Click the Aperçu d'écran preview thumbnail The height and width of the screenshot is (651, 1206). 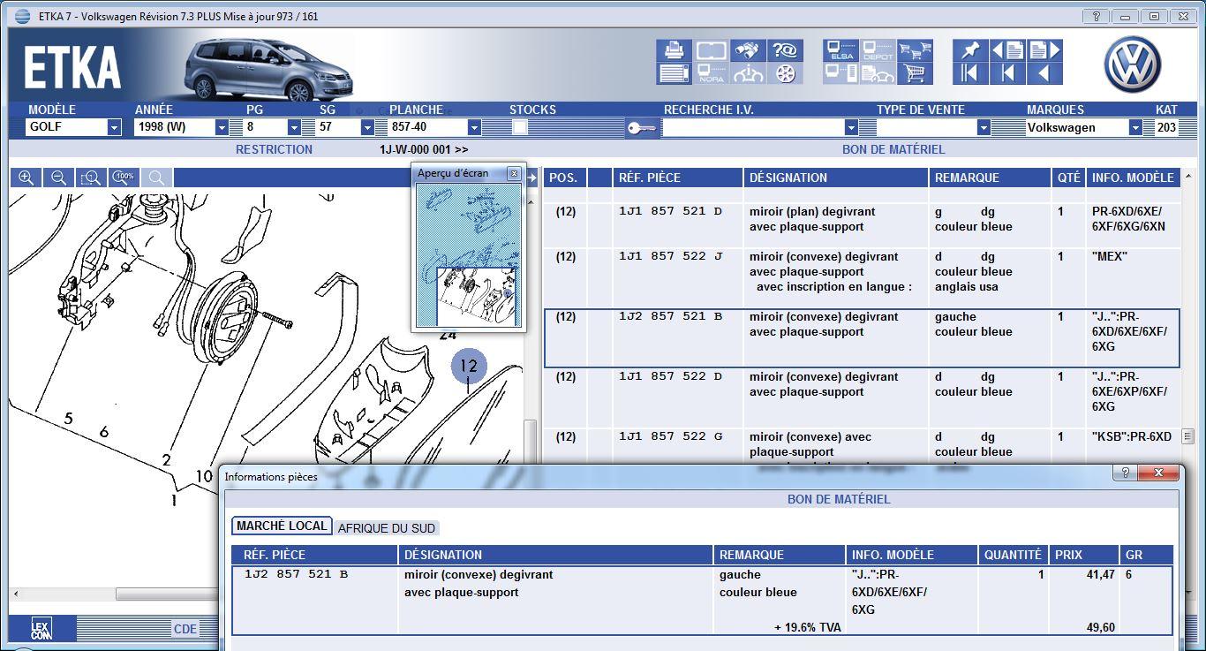(x=469, y=256)
